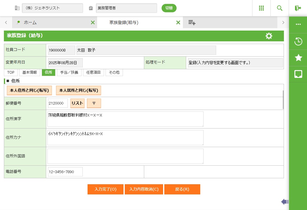Open favorites star icon in sidebar
The image size is (307, 210).
click(298, 58)
